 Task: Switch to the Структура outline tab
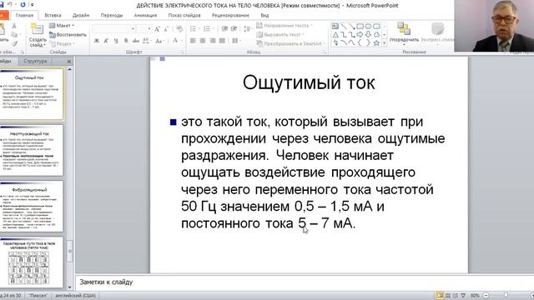(35, 61)
